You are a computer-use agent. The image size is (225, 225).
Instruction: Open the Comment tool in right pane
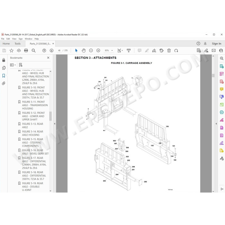click(221, 89)
